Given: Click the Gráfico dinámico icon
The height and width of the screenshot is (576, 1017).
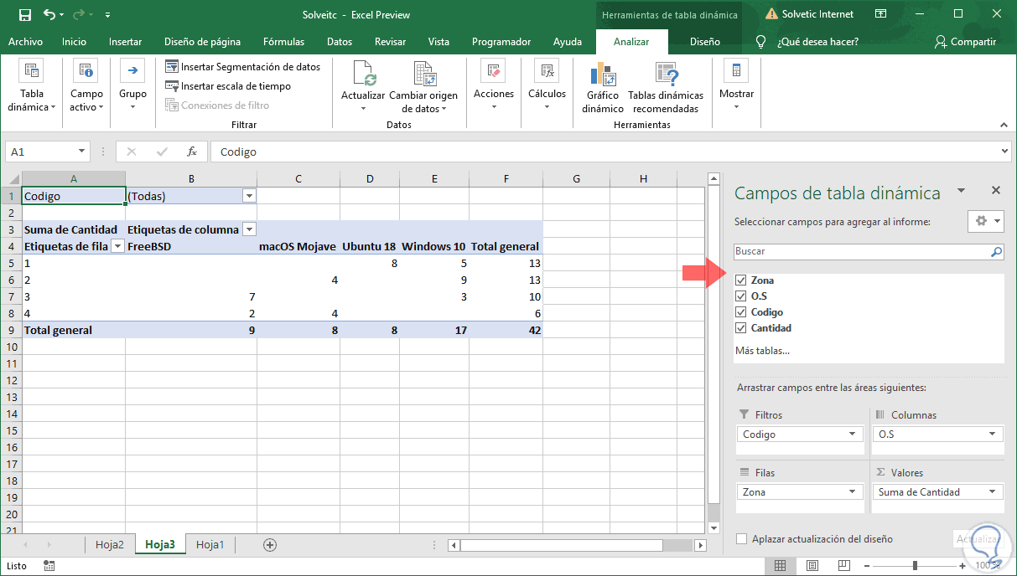Looking at the screenshot, I should [603, 75].
